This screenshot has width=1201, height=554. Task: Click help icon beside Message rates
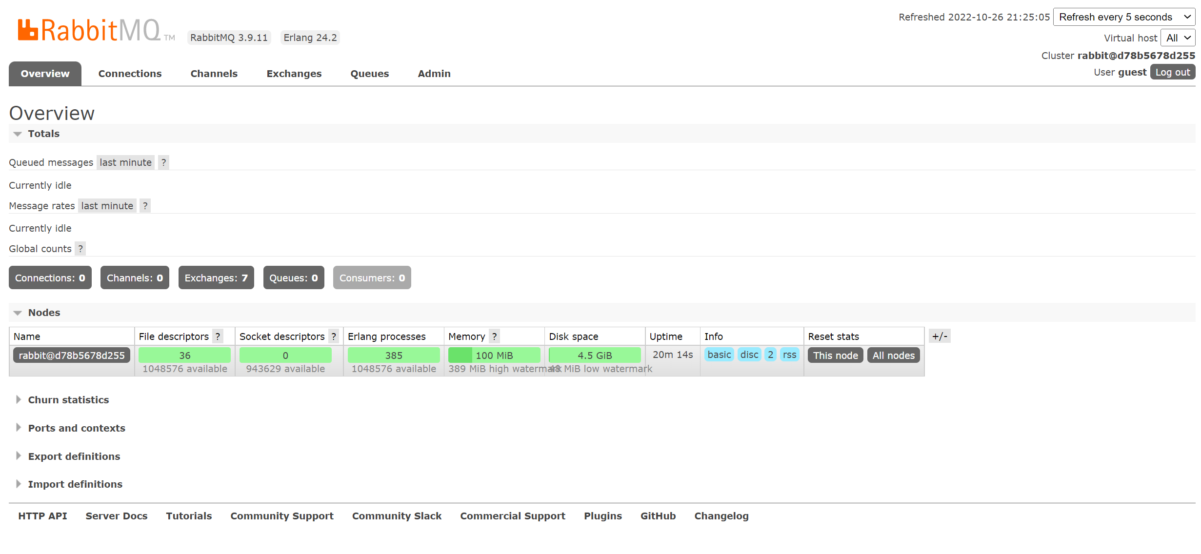[x=145, y=206]
